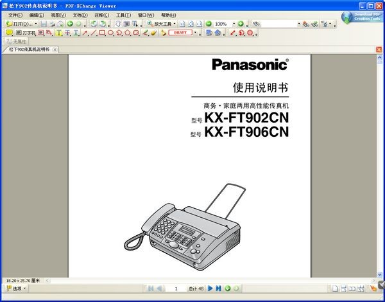
Task: Select the Highlight Text tool
Action: pyautogui.click(x=58, y=33)
